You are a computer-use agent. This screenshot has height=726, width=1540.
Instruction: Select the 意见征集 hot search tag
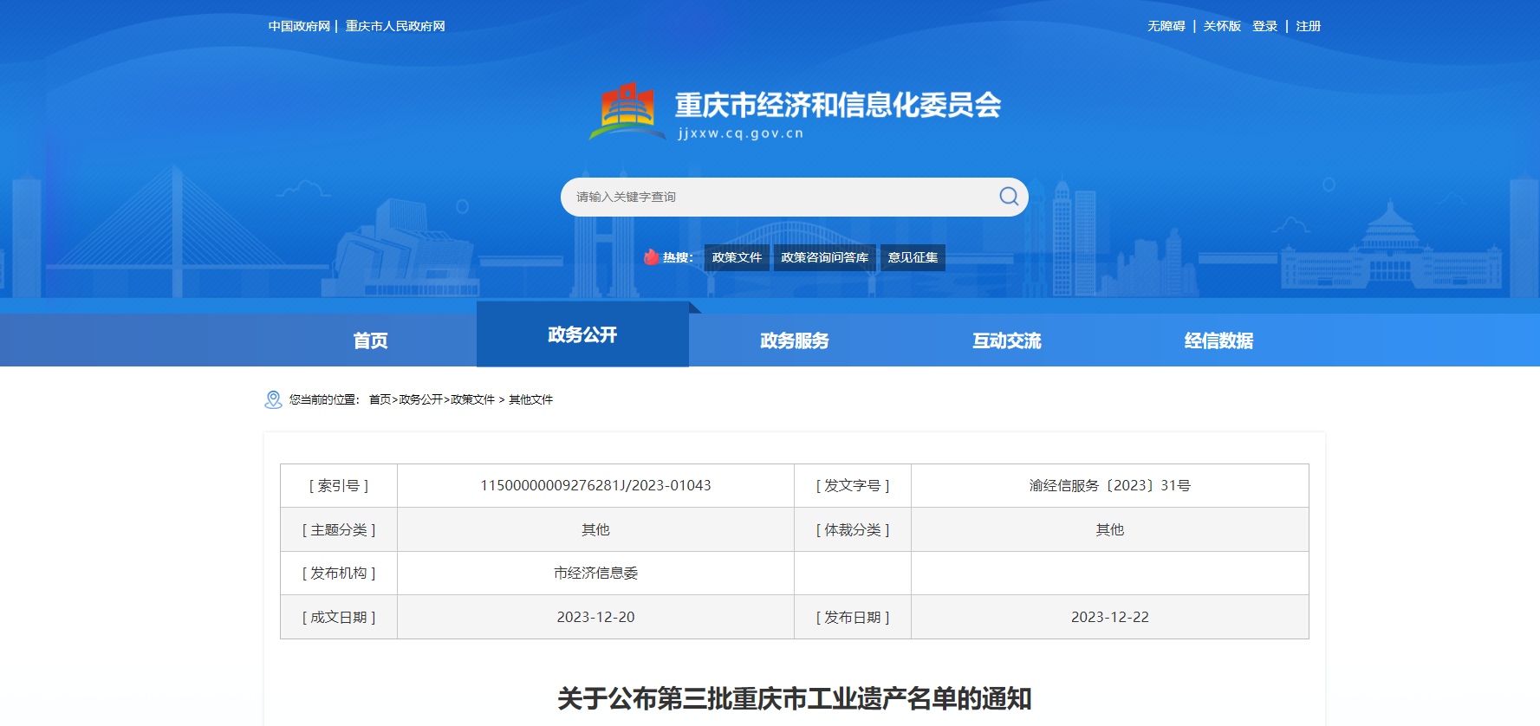913,257
